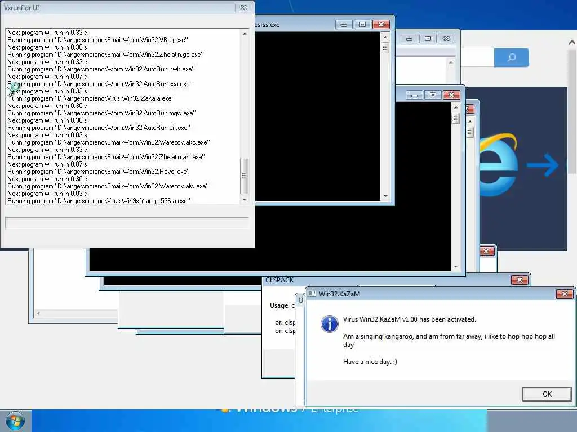Click second console window scroll up arrow

[455, 107]
